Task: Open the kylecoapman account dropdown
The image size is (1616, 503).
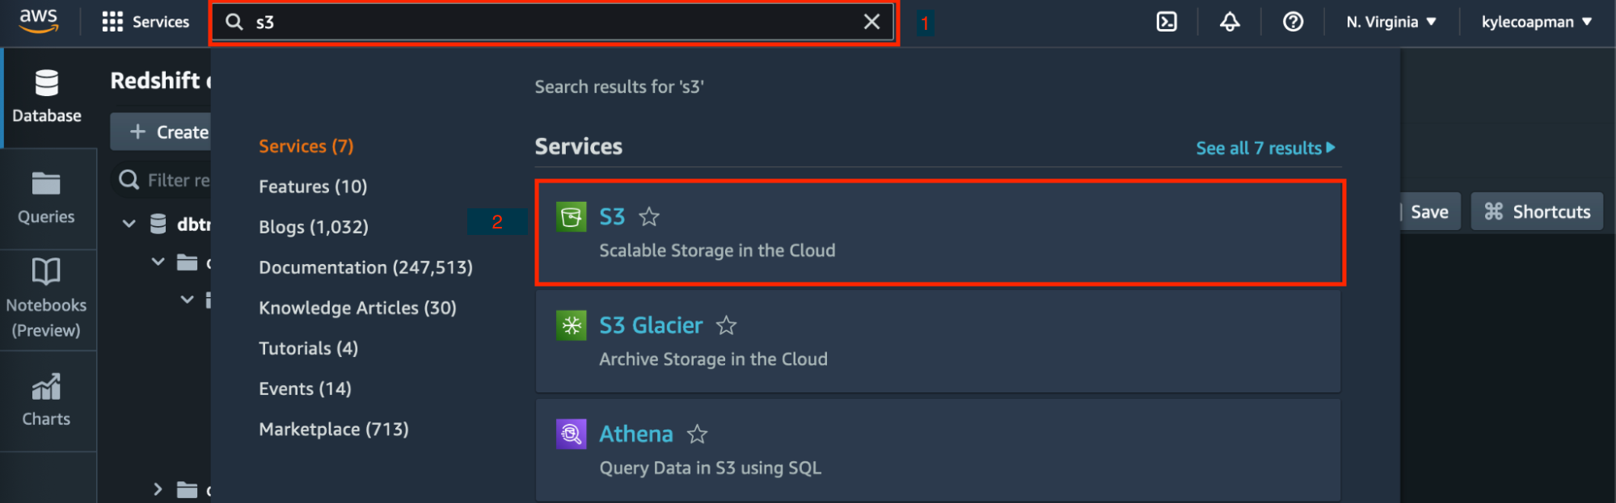Action: tap(1536, 22)
